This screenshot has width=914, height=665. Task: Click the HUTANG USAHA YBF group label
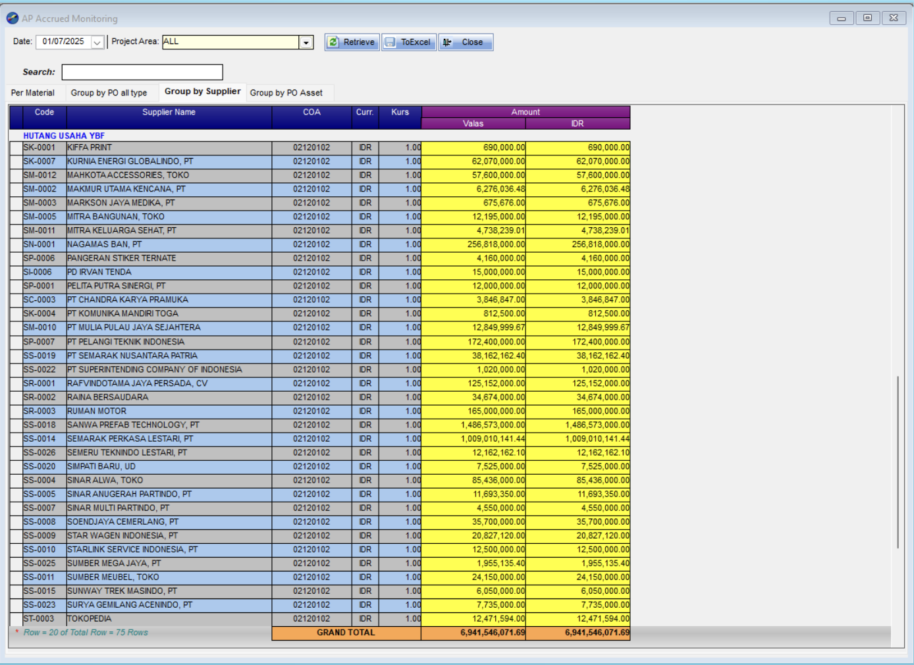click(x=64, y=136)
